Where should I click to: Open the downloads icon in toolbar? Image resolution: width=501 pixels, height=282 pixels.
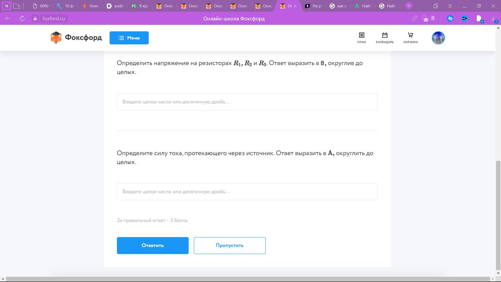click(493, 19)
